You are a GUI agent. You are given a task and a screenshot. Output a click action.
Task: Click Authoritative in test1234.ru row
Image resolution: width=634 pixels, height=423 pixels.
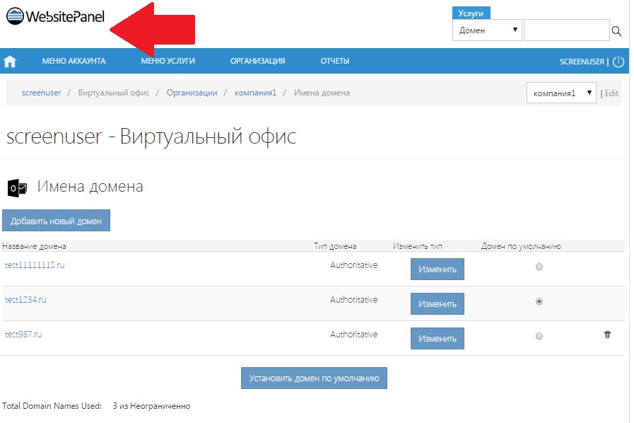pyautogui.click(x=354, y=299)
